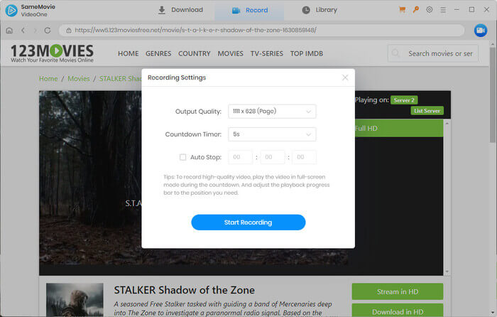
Task: Click the Stream in HD button
Action: [x=398, y=291]
